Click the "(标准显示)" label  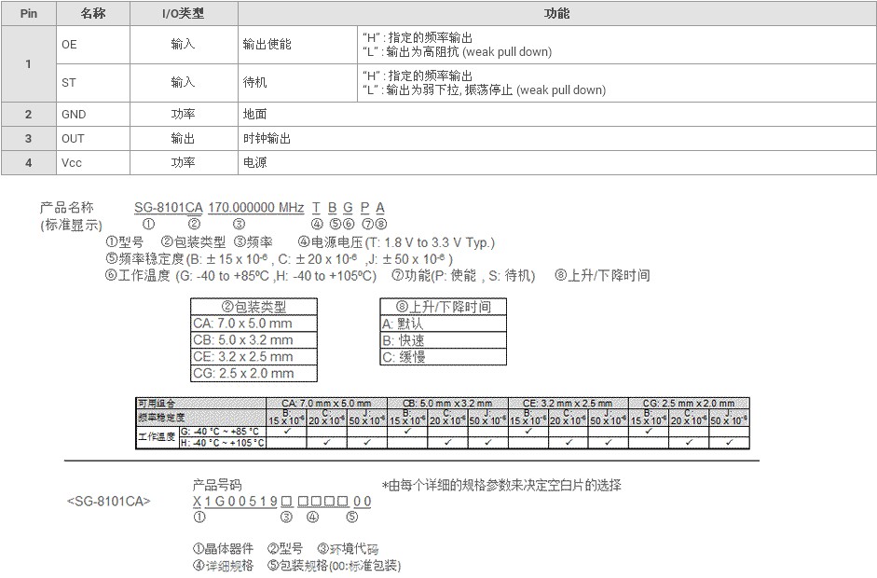pos(71,225)
